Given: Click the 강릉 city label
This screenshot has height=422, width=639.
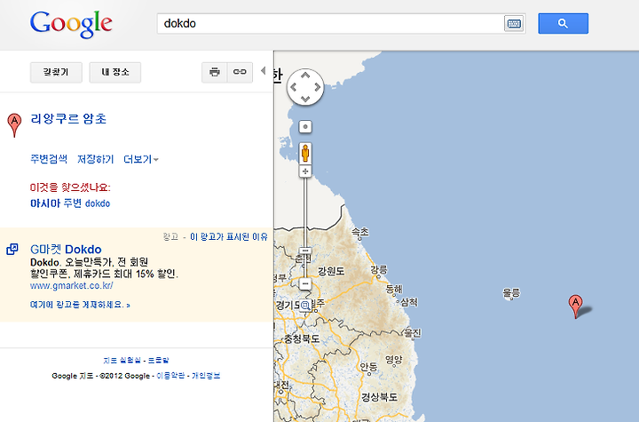Looking at the screenshot, I should pos(379,269).
